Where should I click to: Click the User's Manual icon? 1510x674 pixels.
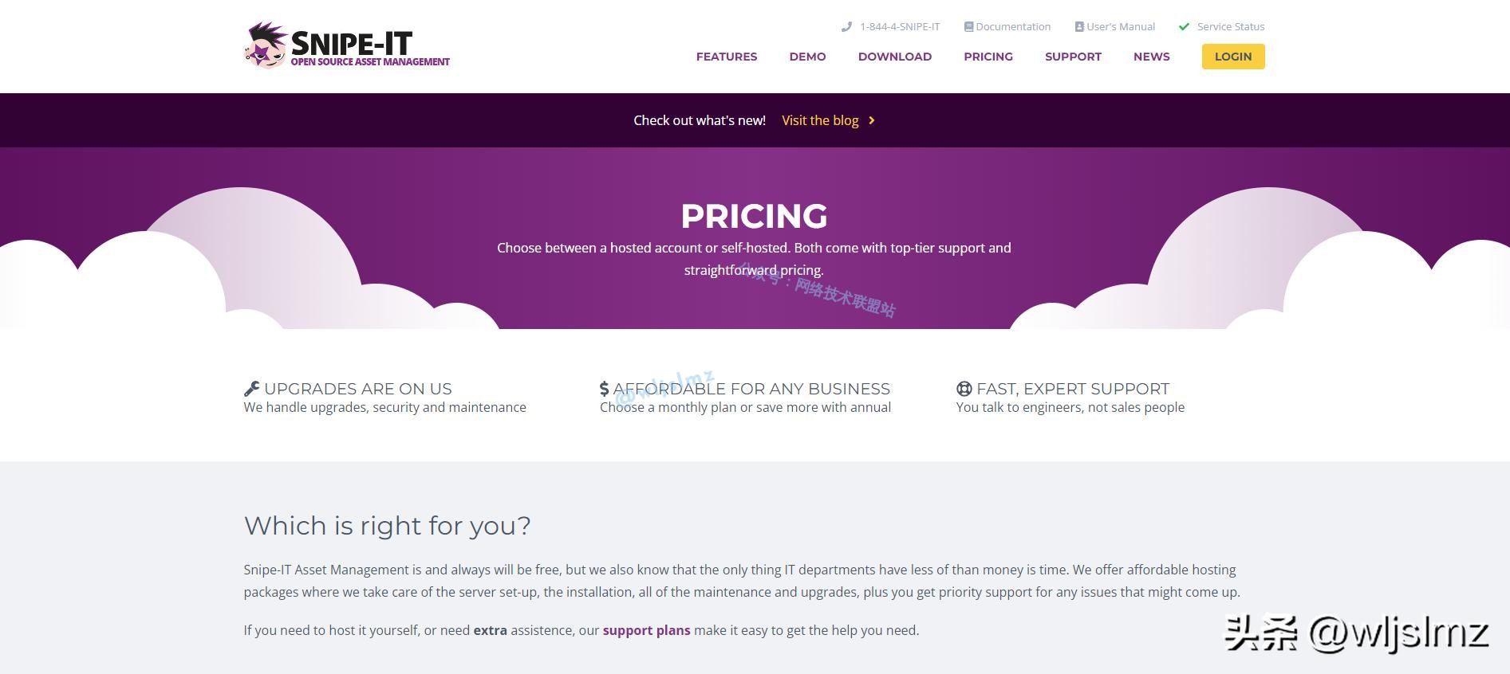tap(1079, 27)
